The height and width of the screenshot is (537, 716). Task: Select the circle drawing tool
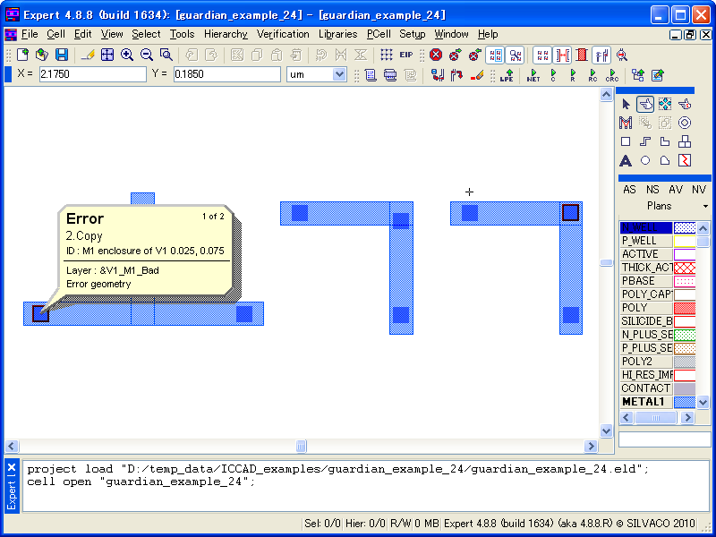pyautogui.click(x=645, y=161)
